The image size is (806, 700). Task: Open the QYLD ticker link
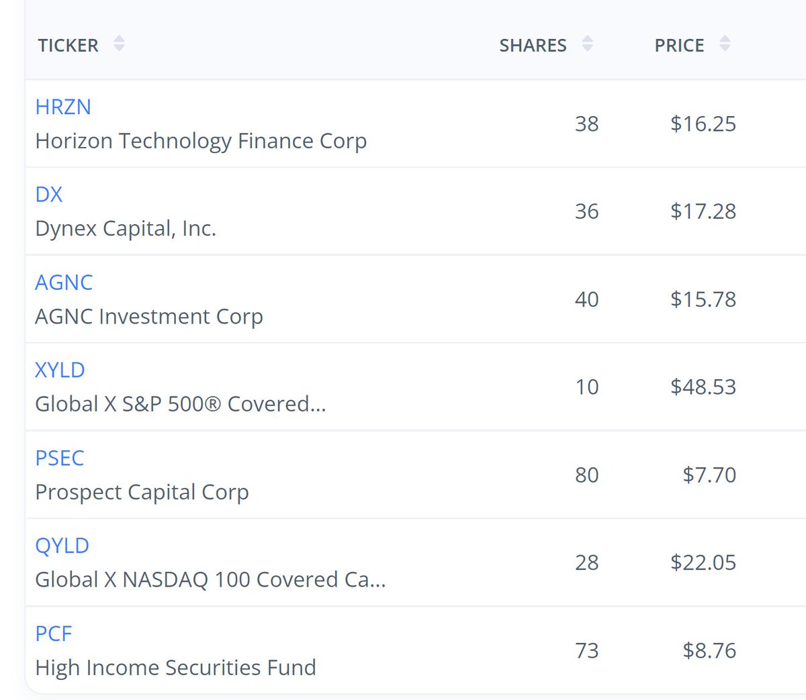(x=62, y=546)
